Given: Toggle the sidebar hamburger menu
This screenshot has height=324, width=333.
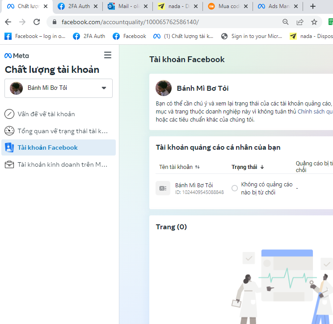Looking at the screenshot, I should click(108, 55).
